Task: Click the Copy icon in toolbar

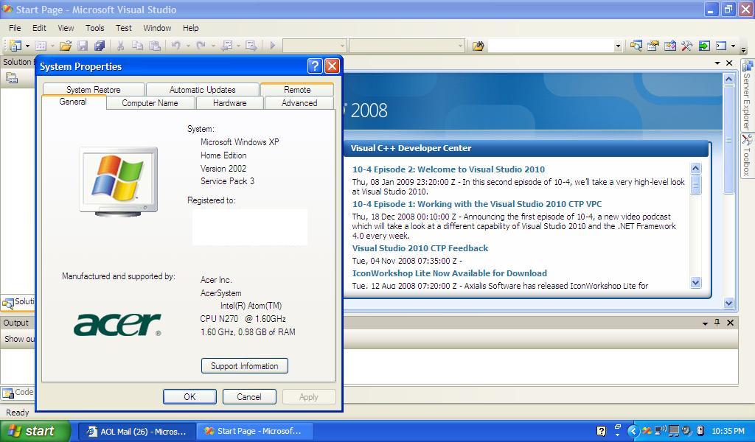Action: click(x=137, y=46)
